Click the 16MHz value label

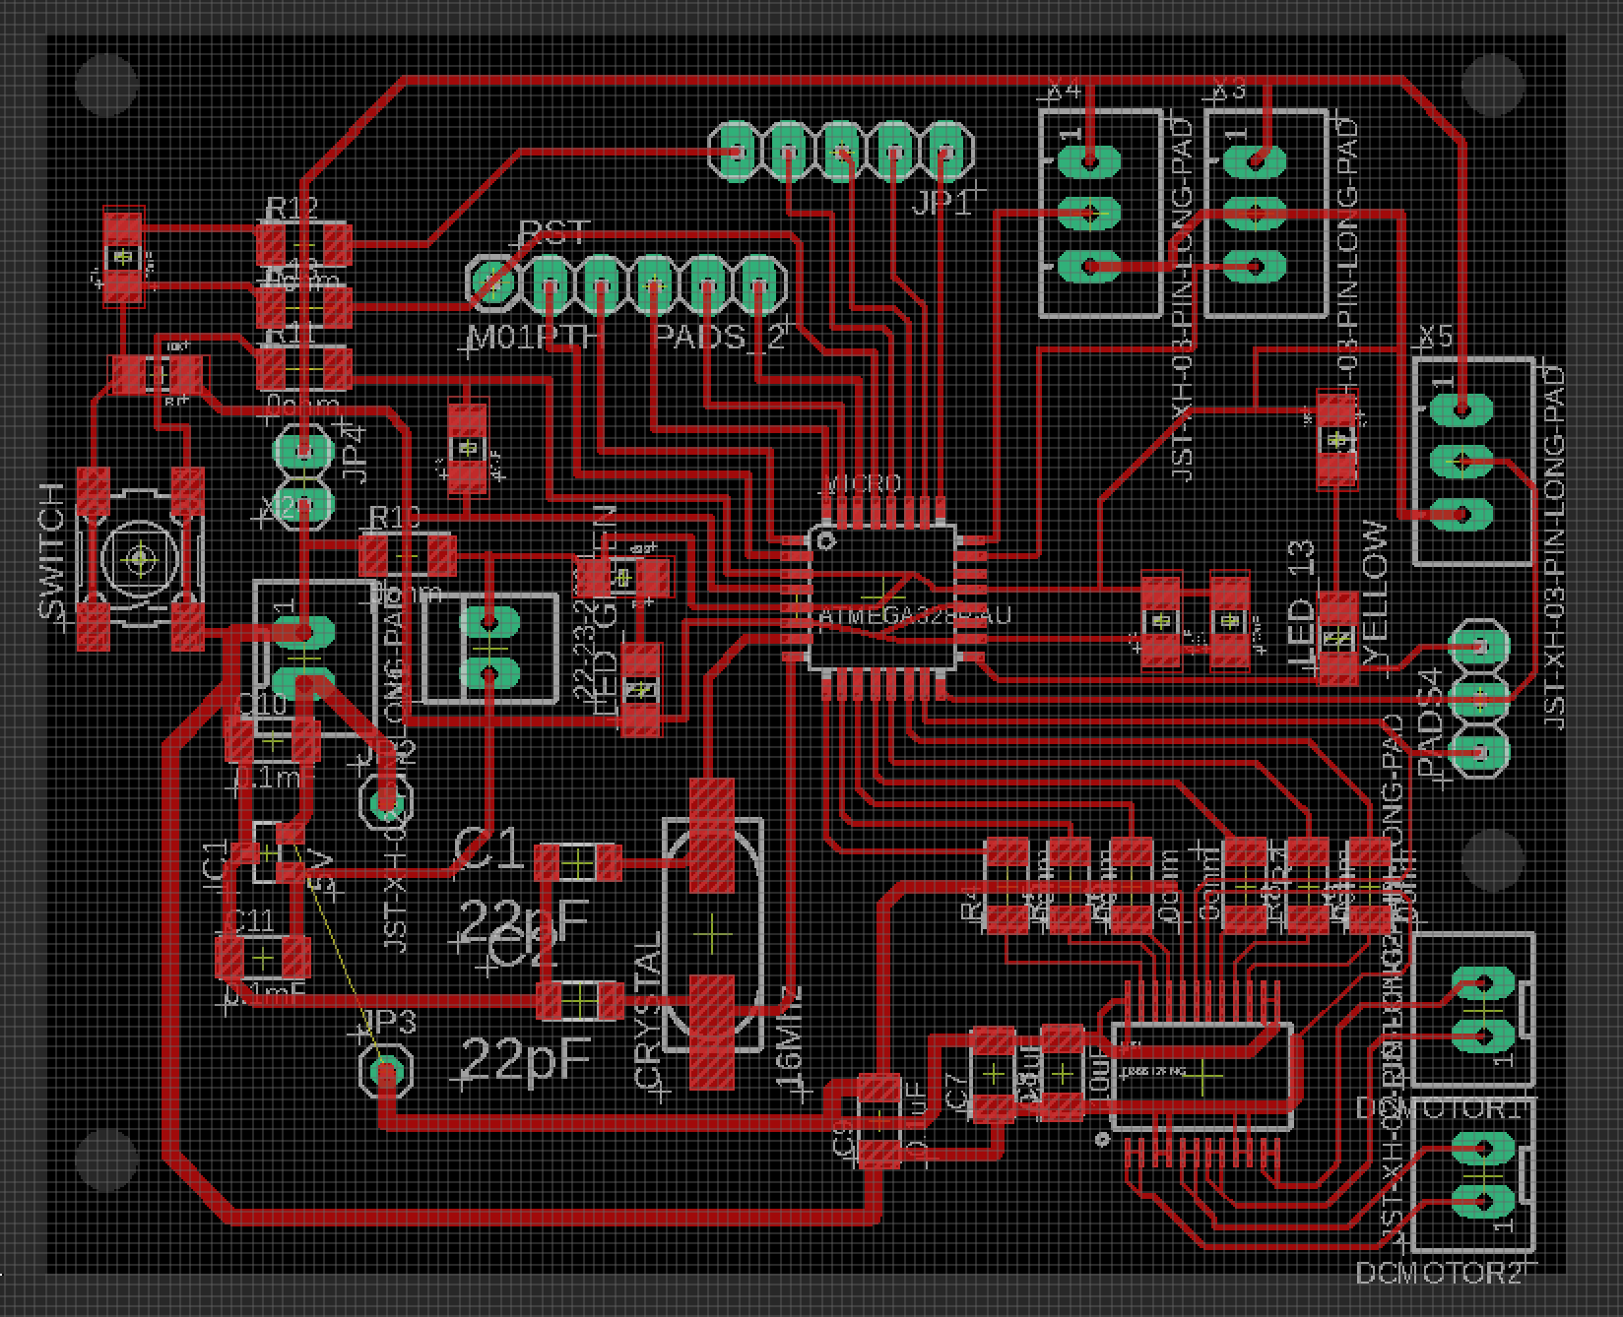(791, 1038)
